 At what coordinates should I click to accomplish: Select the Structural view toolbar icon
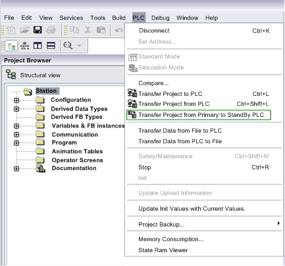[x=11, y=46]
